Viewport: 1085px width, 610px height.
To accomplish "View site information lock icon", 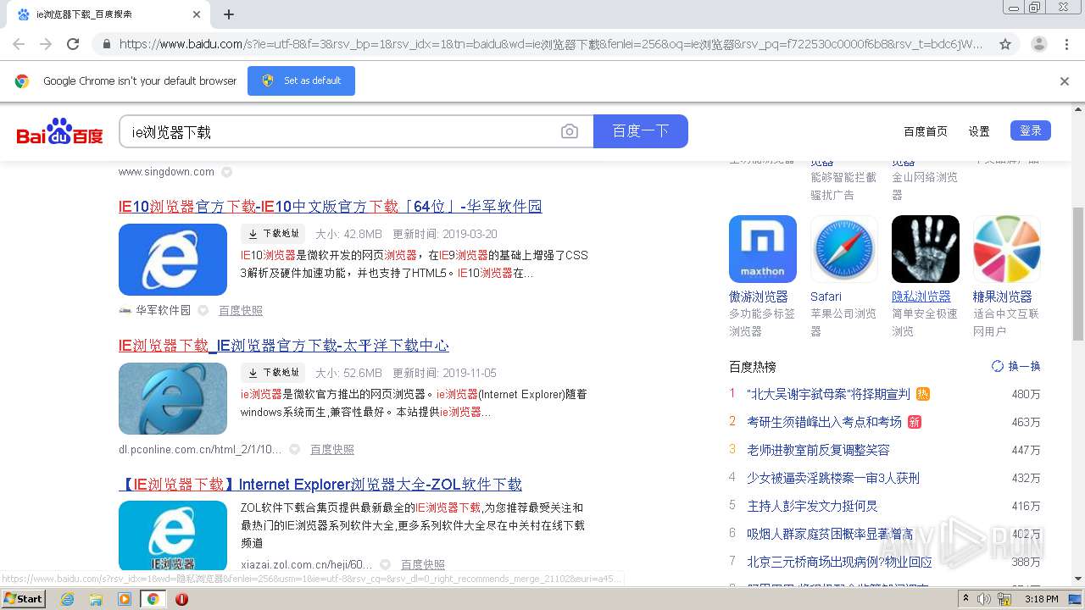I will point(106,44).
